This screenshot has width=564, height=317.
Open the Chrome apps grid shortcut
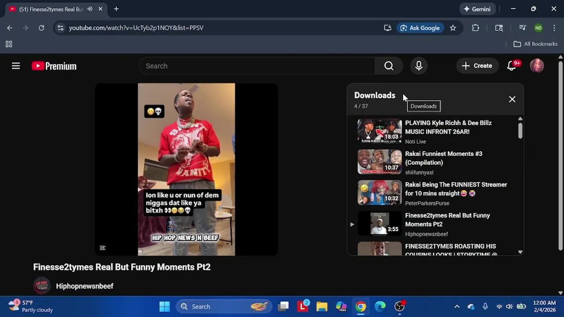point(9,44)
